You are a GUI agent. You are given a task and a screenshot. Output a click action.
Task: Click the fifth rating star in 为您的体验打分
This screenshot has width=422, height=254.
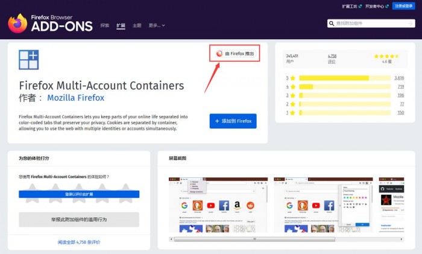pyautogui.click(x=125, y=193)
